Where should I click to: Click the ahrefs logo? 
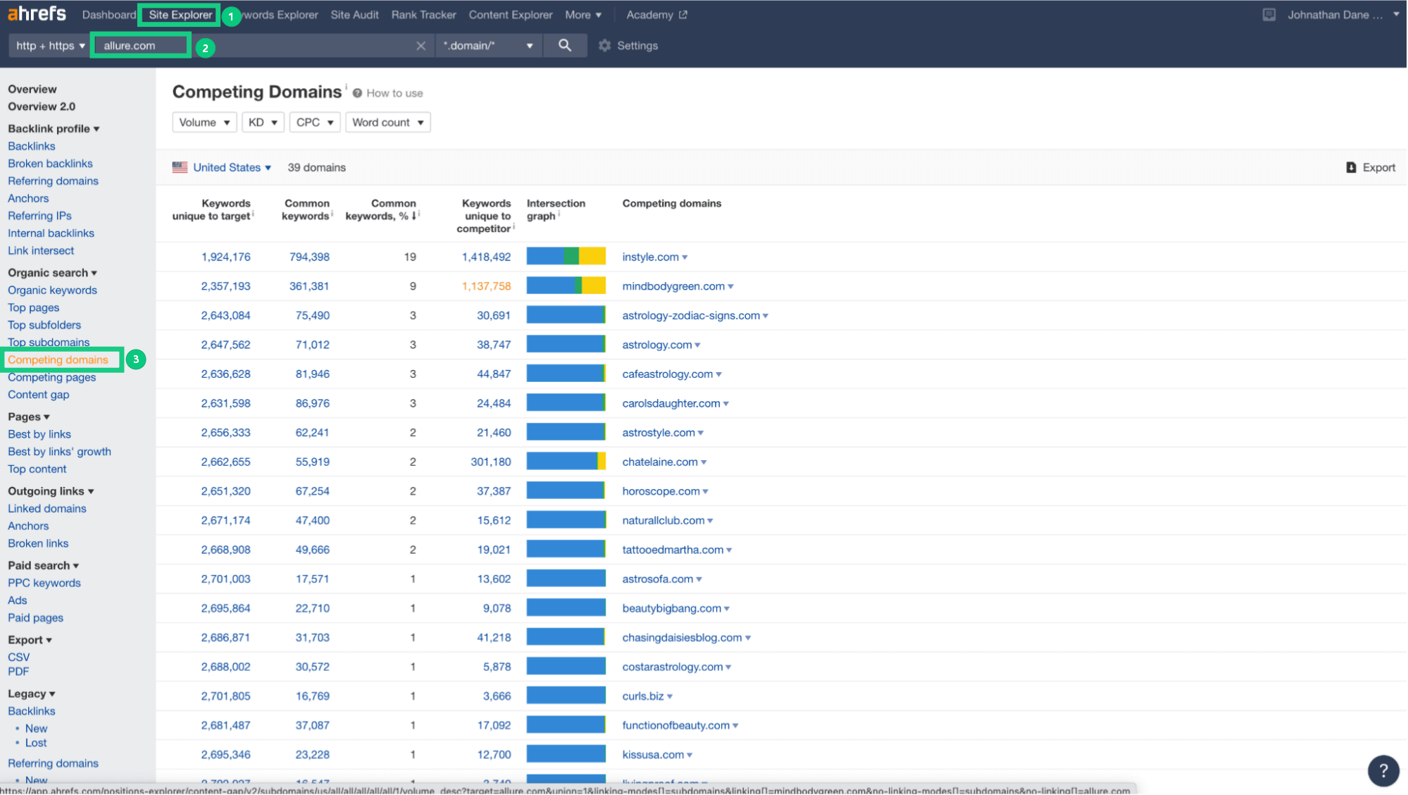tap(37, 14)
